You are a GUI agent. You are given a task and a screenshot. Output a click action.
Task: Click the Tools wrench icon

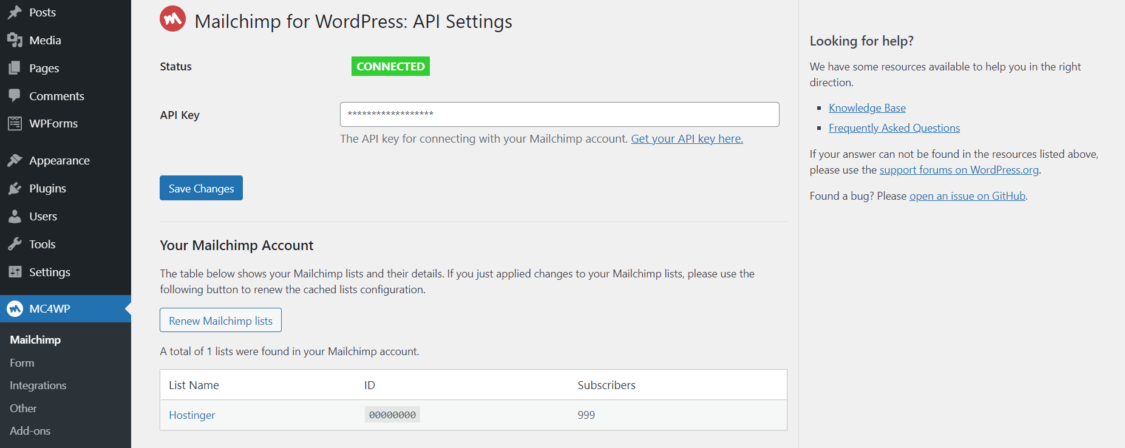15,244
